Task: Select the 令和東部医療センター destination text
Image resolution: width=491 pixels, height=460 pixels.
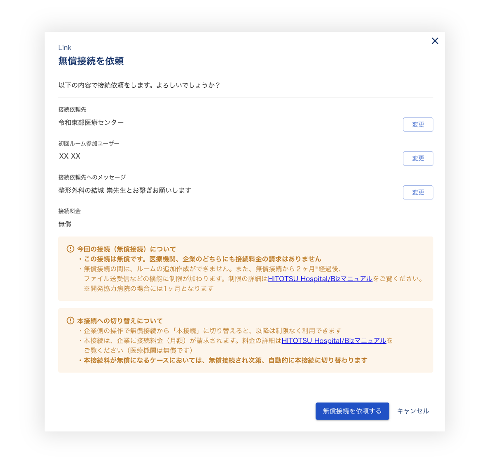Action: pos(91,122)
